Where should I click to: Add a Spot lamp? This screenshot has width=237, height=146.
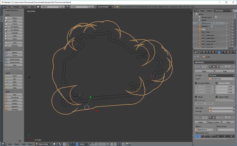[x=14, y=82]
